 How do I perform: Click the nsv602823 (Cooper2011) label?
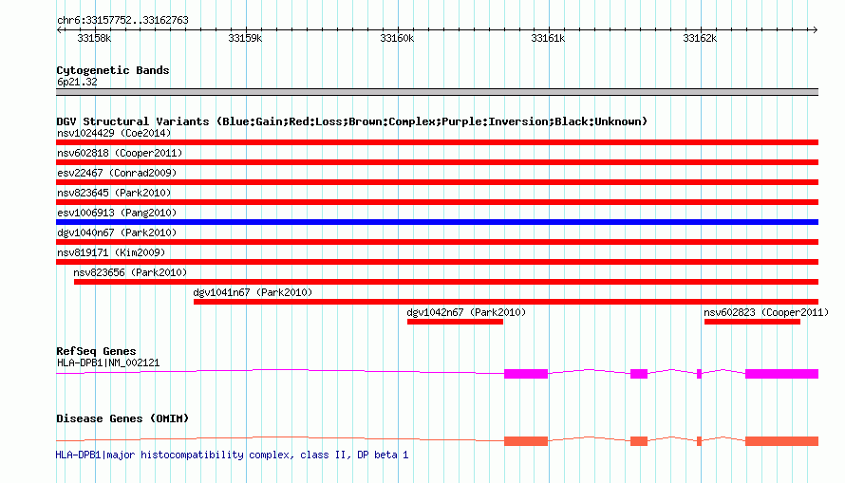click(766, 312)
